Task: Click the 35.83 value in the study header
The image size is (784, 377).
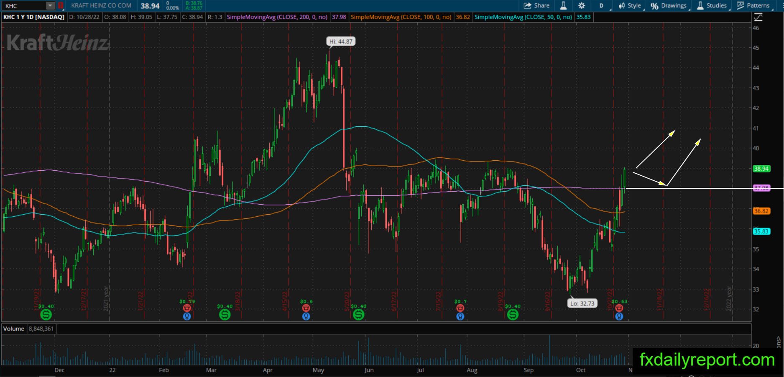Action: pyautogui.click(x=583, y=17)
